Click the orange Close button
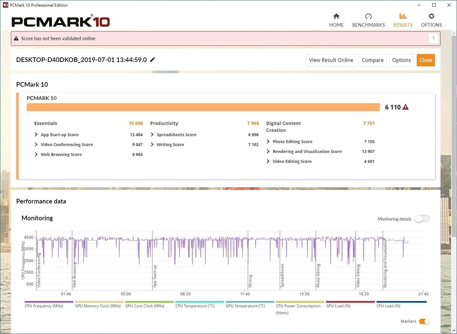457x334 pixels. [426, 60]
